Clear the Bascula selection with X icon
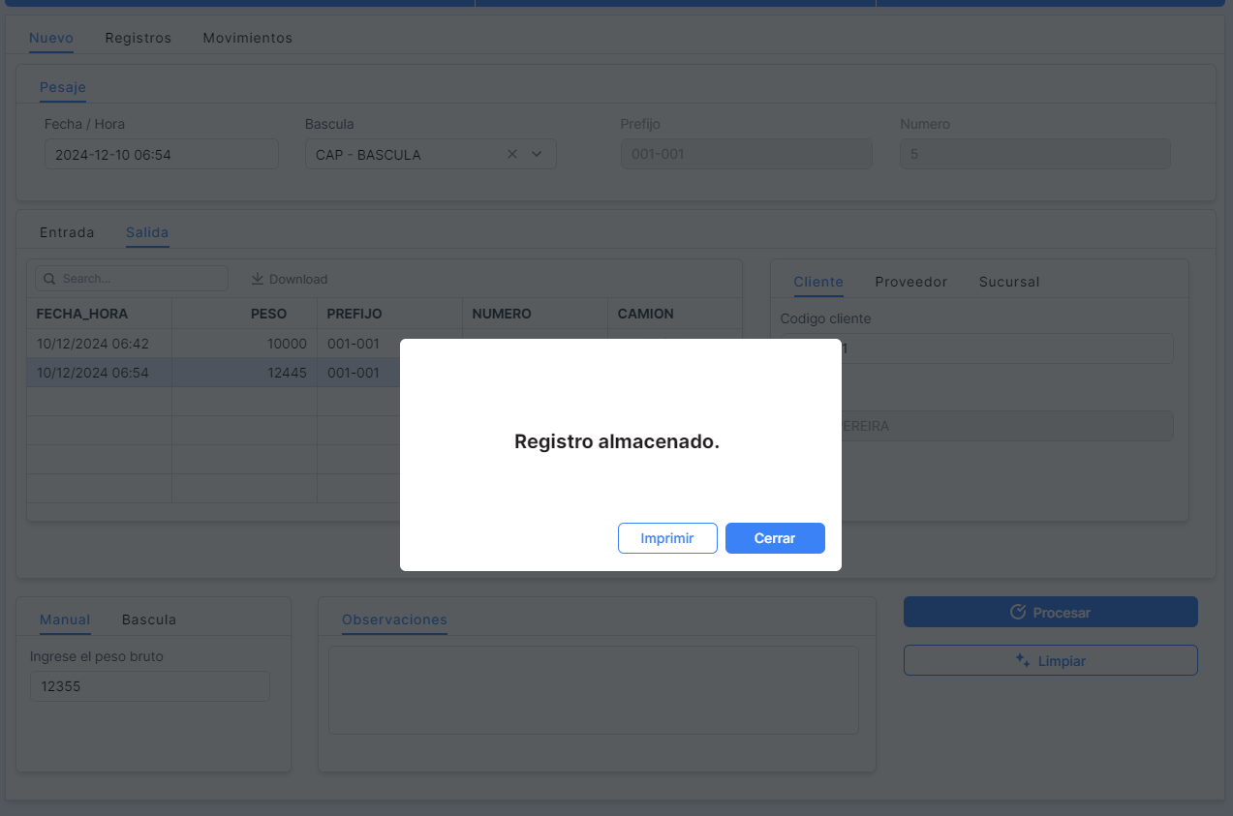1233x816 pixels. click(512, 154)
